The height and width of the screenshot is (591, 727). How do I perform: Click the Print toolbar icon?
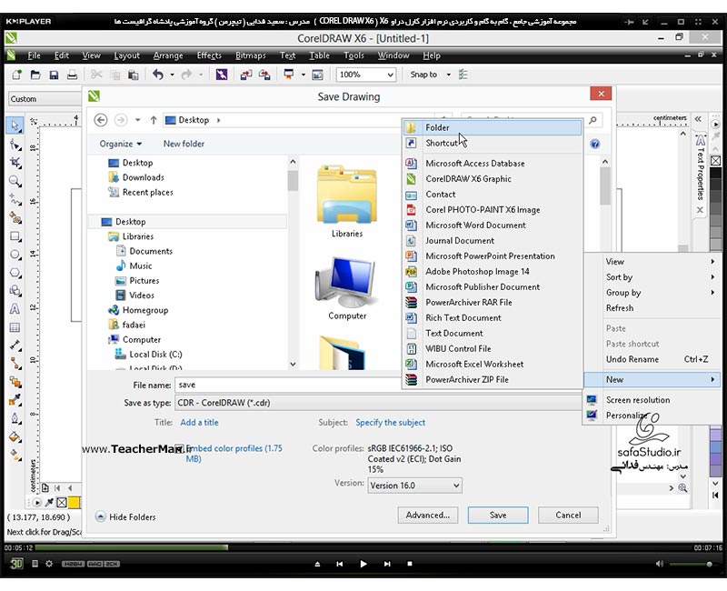[72, 75]
